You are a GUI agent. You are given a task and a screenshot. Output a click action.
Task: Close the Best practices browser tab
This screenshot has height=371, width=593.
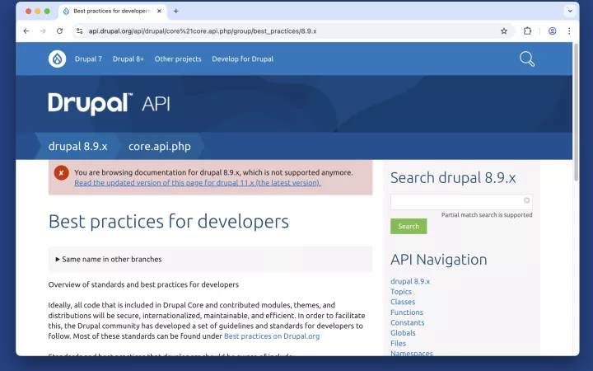(159, 11)
